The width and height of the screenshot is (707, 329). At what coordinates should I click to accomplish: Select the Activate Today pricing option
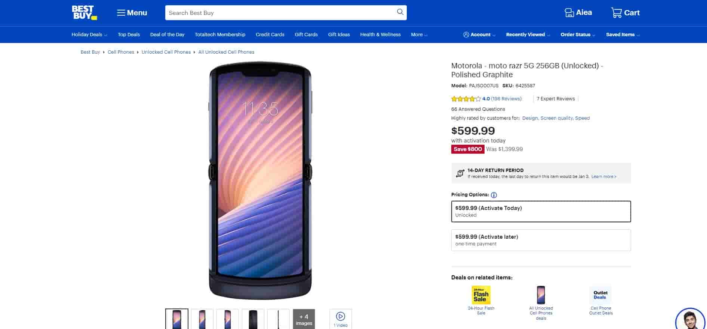[x=541, y=211]
